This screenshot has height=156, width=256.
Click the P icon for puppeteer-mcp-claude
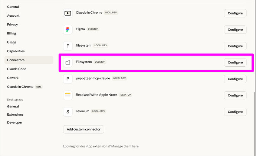[x=68, y=79]
